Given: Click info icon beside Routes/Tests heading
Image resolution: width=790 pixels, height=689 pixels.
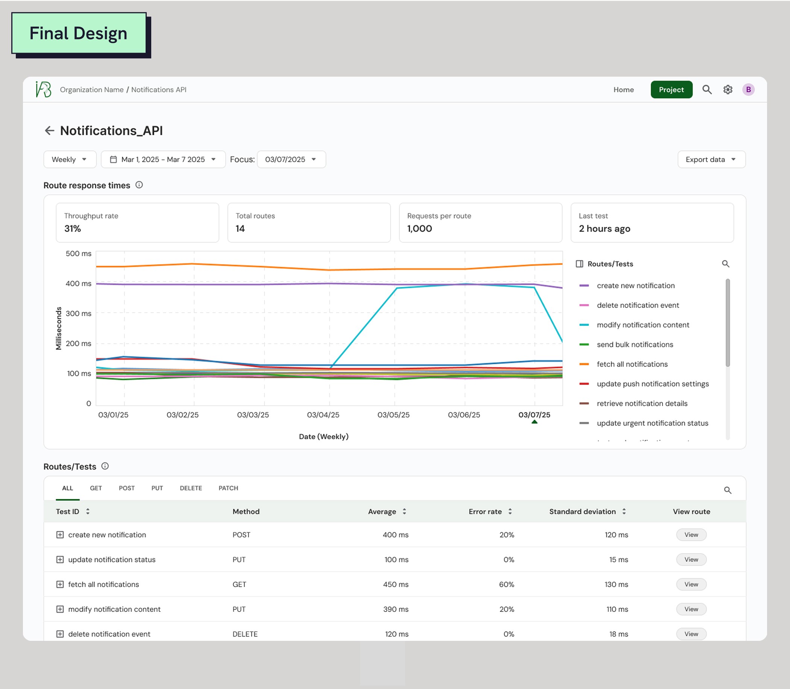Looking at the screenshot, I should point(105,466).
